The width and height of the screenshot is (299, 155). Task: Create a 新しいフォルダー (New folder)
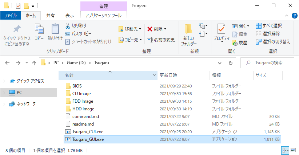tap(188, 35)
